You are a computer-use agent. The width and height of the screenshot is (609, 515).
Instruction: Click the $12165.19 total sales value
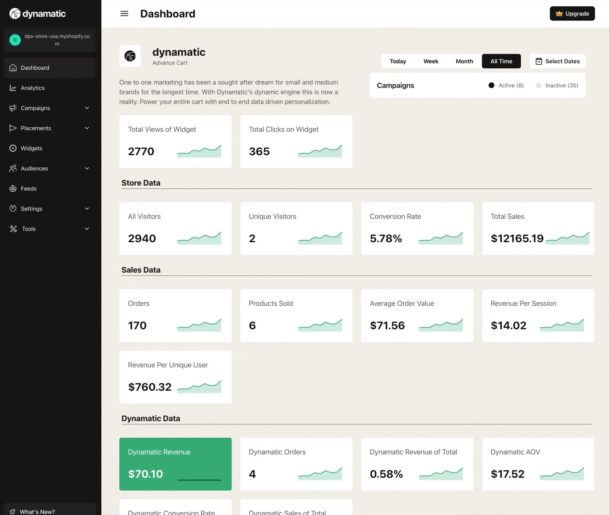coord(517,238)
